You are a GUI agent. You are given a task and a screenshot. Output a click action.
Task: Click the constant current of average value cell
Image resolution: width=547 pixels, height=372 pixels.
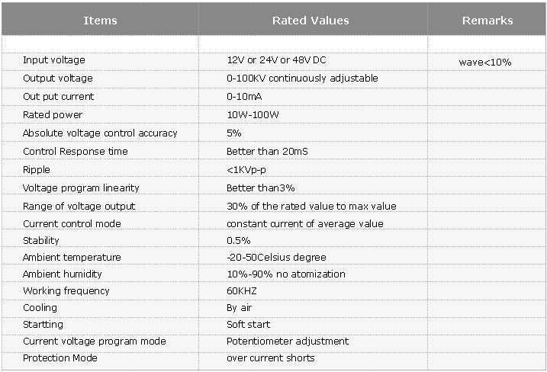305,224
